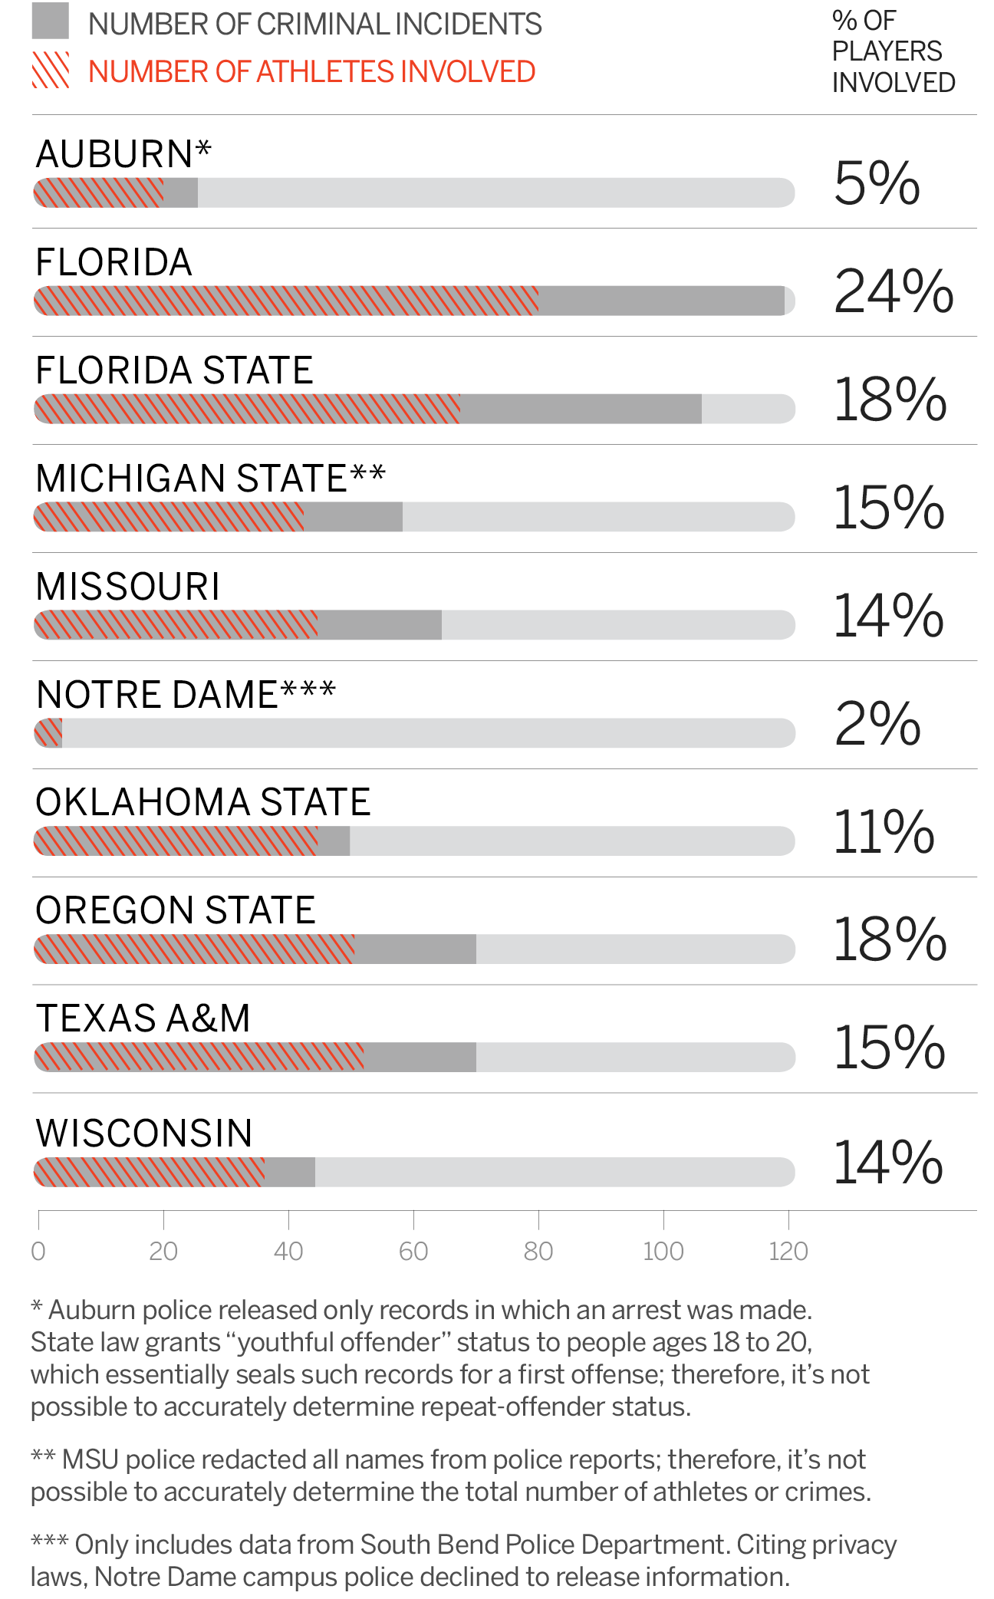Screen dimensions: 994x1599
Task: Click the Missouri gray incidents bar segment
Action: point(380,625)
